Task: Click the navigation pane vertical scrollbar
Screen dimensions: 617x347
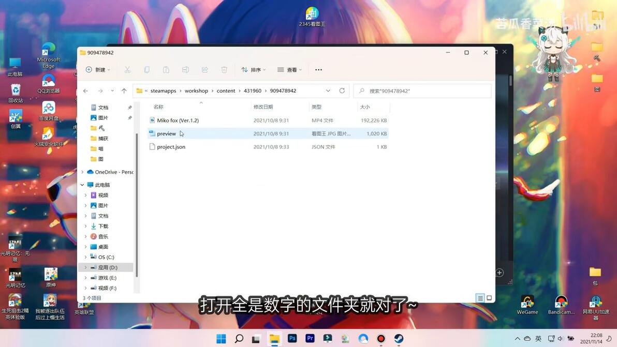Action: 137,204
